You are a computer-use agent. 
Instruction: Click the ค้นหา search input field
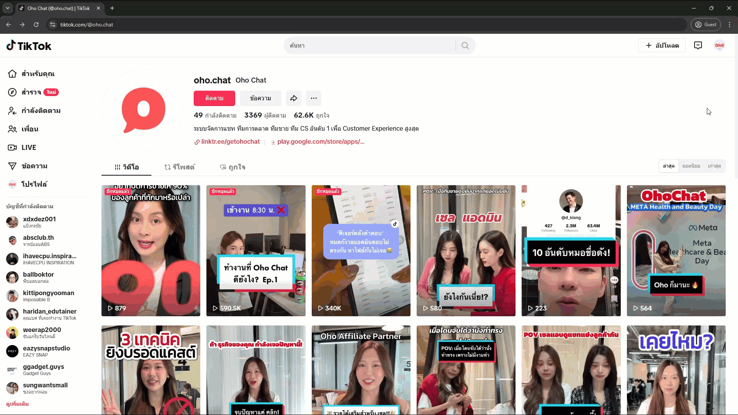click(369, 45)
